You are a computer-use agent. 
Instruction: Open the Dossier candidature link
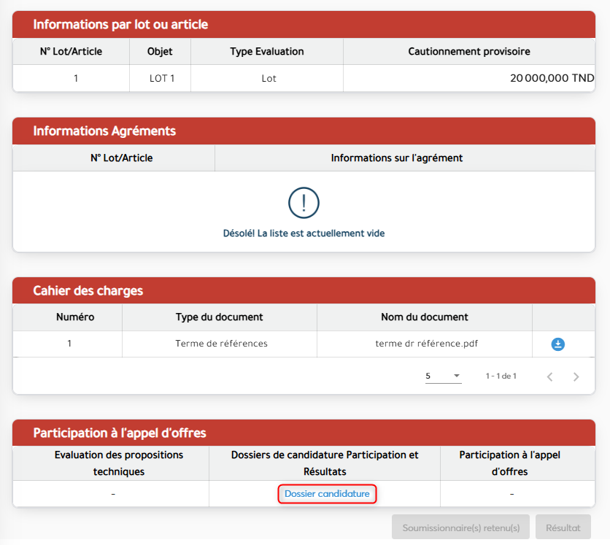click(327, 494)
